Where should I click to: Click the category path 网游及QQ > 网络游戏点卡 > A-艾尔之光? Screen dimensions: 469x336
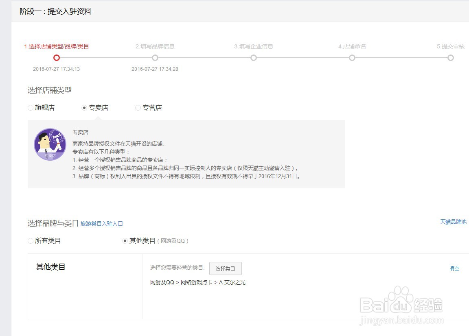(x=198, y=282)
